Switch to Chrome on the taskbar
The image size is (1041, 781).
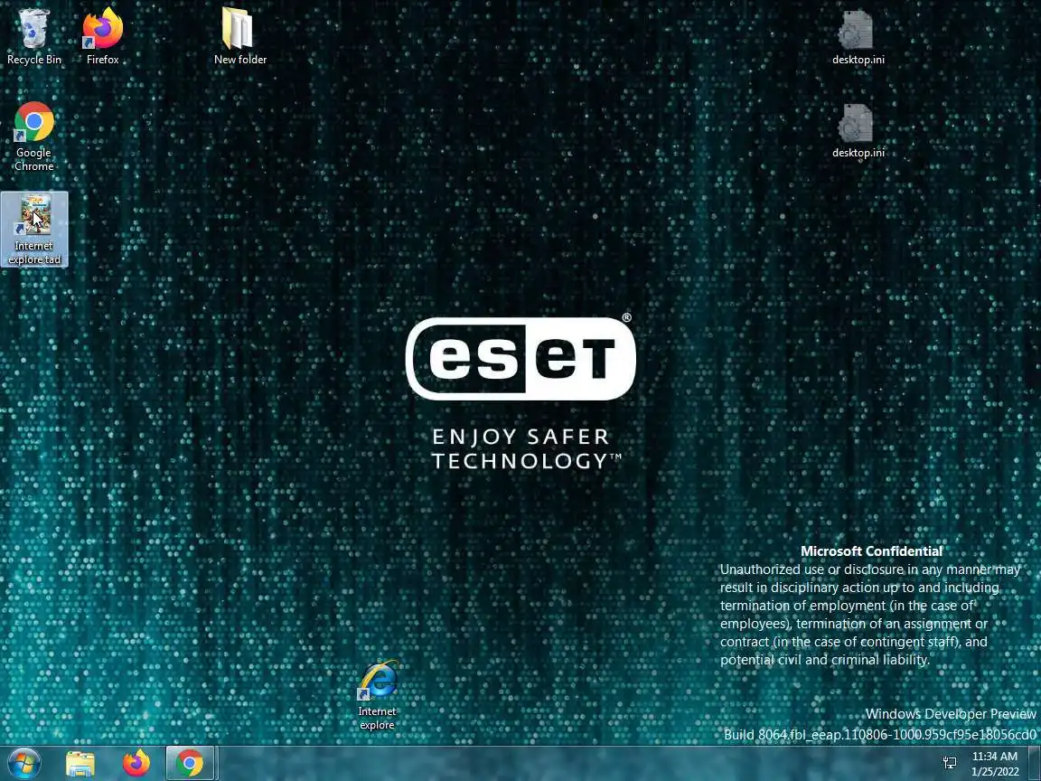click(x=190, y=764)
